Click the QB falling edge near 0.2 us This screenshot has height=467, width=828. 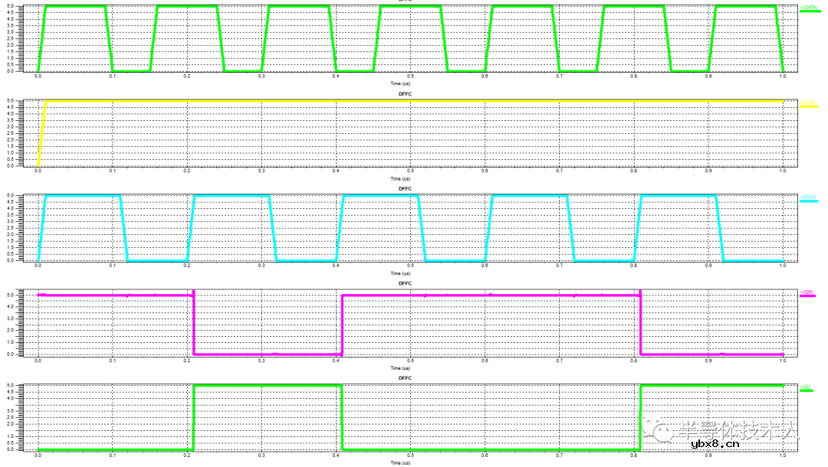[193, 325]
